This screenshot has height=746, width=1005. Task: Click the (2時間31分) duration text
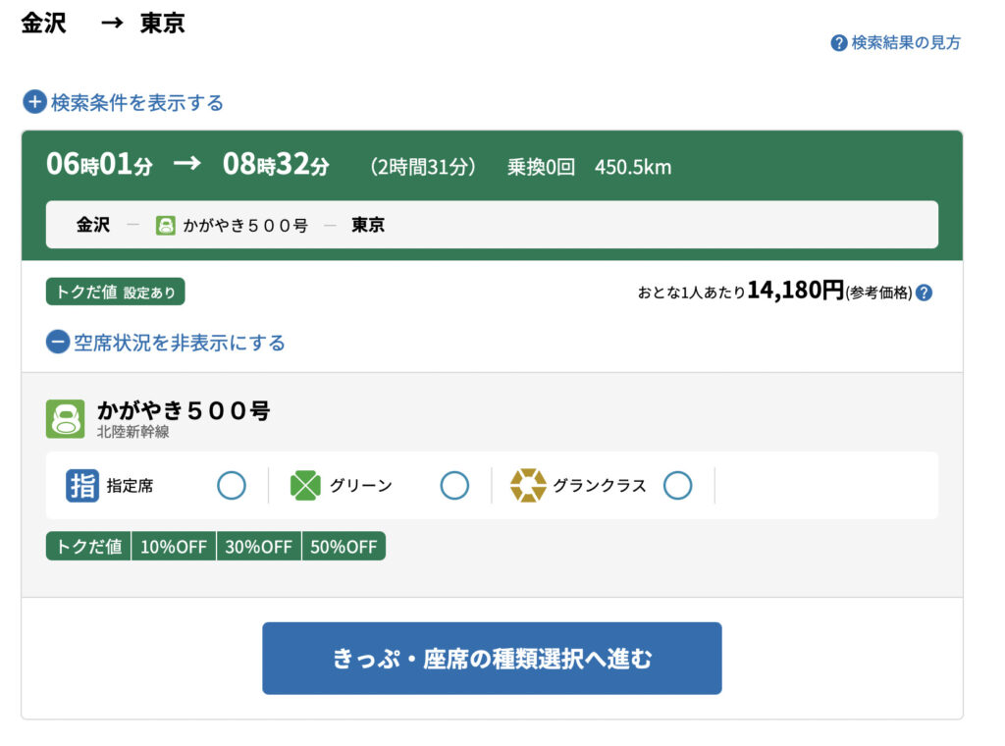tap(423, 167)
